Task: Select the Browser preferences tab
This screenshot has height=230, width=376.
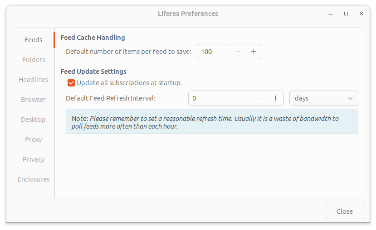Action: [x=34, y=100]
